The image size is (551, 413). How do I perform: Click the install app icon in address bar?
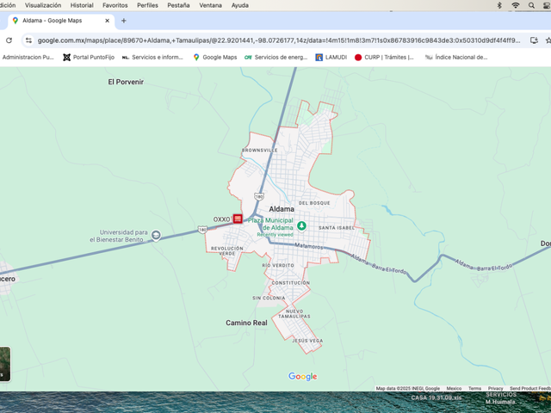pyautogui.click(x=534, y=40)
